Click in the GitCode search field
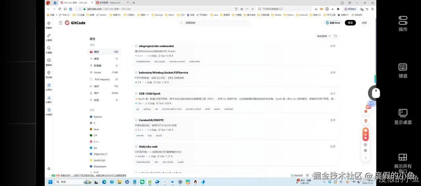The image size is (421, 186). [x=214, y=23]
